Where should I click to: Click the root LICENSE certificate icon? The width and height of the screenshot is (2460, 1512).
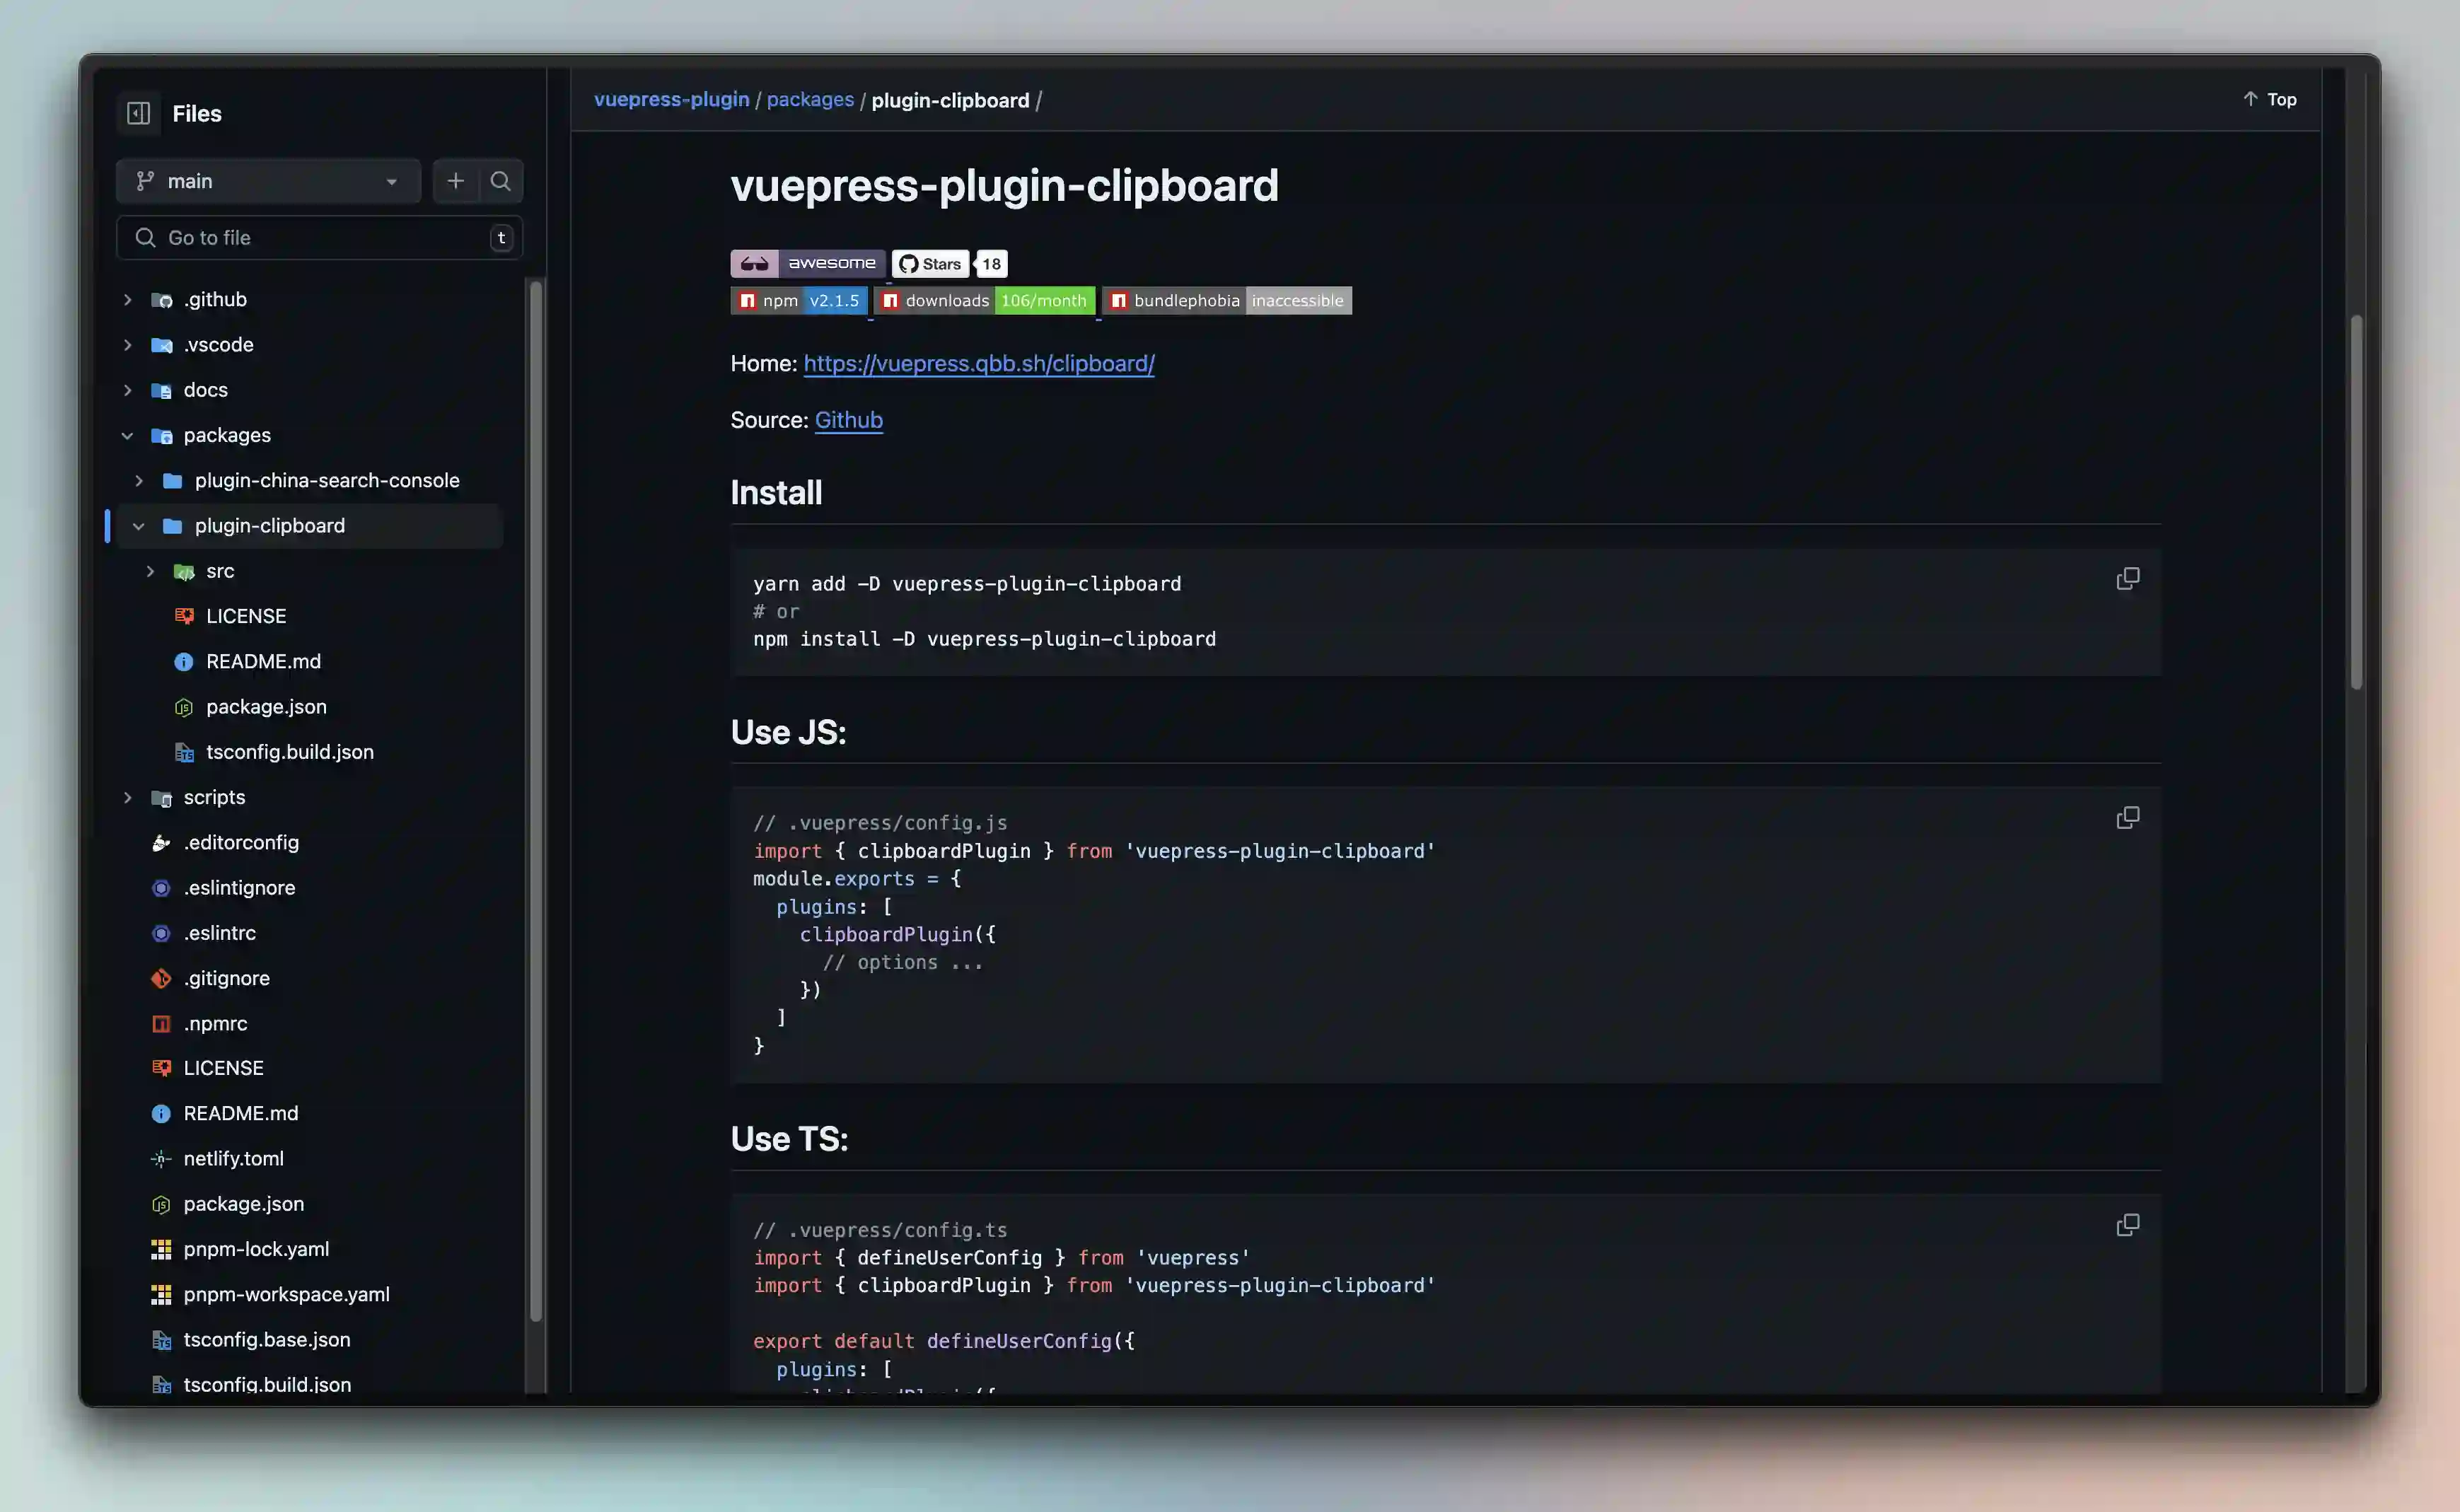[x=161, y=1068]
